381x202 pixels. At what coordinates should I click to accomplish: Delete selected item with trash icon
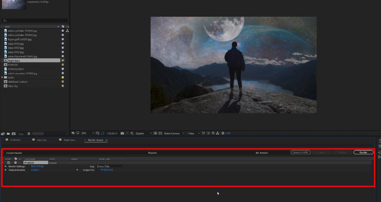pyautogui.click(x=29, y=133)
